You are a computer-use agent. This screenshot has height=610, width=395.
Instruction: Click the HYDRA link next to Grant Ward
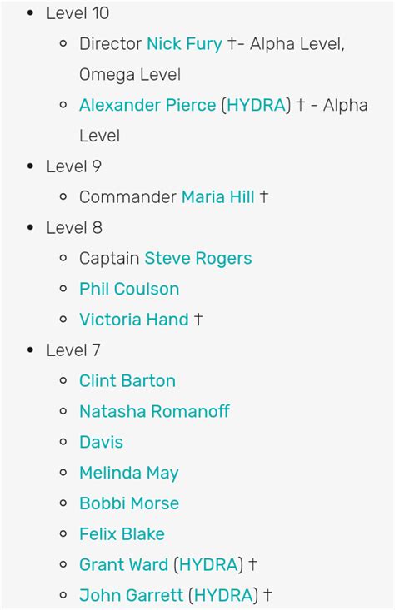208,564
